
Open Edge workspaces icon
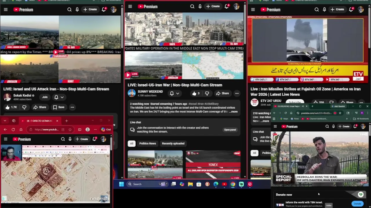pos(14,121)
